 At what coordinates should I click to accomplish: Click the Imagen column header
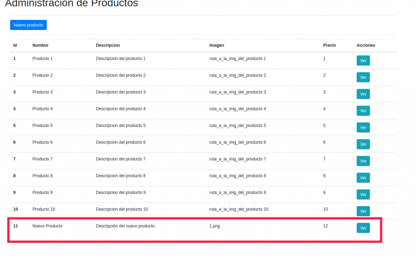tap(217, 45)
